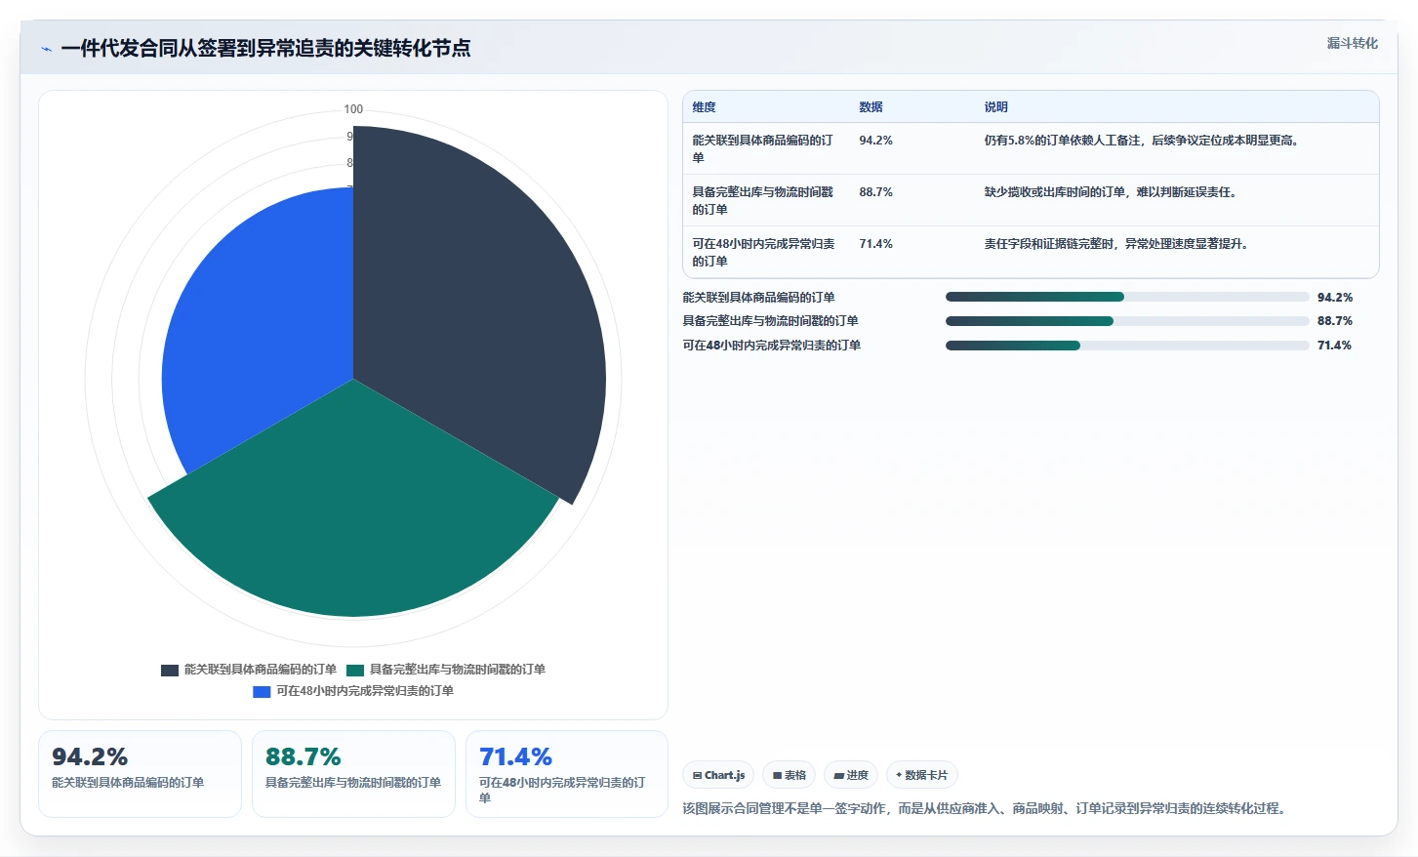The image size is (1418, 857).
Task: Click the 71.4% progress bar
Action: tap(1127, 346)
